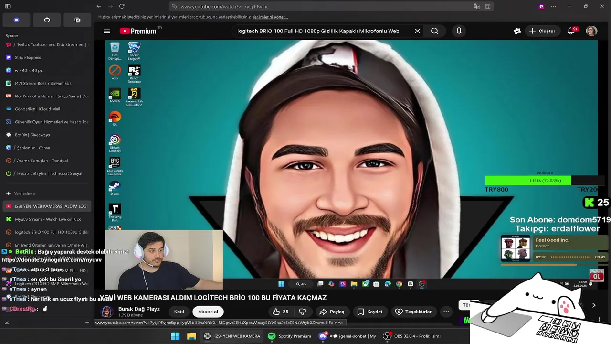
Task: Select the YENİ WEB KAMERASI ALDIM tab
Action: click(x=46, y=206)
